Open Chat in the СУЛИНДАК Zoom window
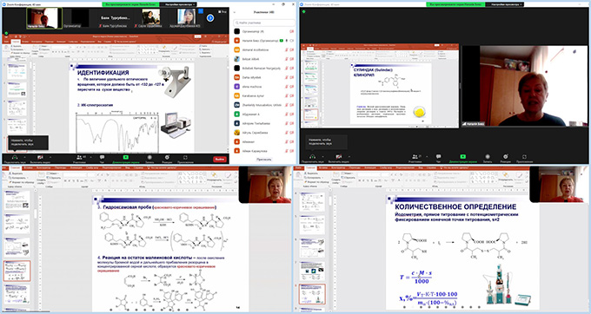This screenshot has height=314, width=591. tap(438, 156)
